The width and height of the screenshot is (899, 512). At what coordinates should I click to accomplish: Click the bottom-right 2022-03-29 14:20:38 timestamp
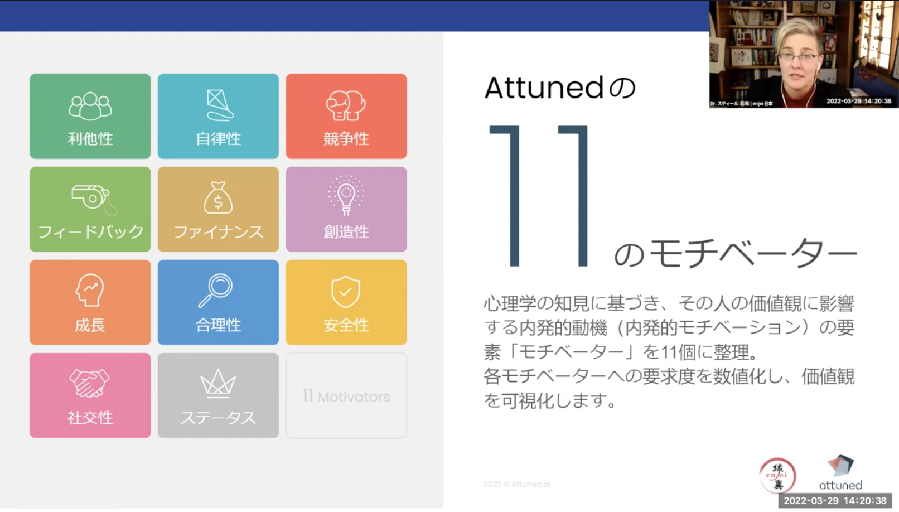point(835,501)
